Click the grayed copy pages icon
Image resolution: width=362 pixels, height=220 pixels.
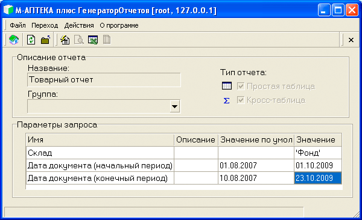tap(107, 40)
